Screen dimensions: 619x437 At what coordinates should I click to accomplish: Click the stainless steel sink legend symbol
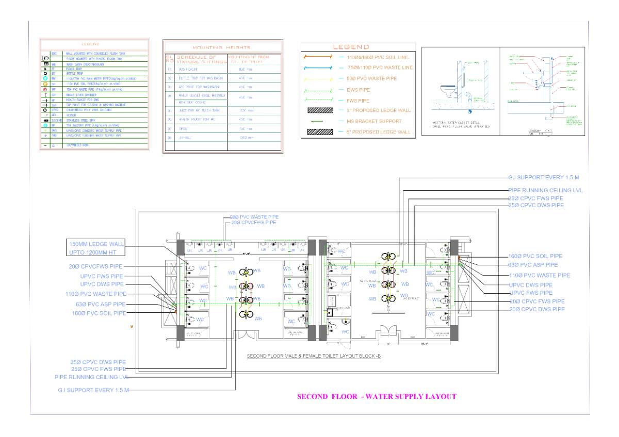[x=46, y=120]
